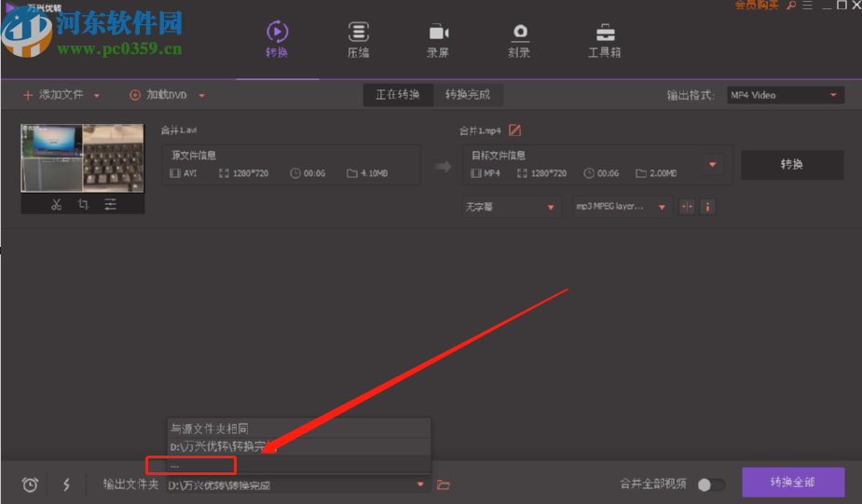Screen dimensions: 862x504
Task: Toggle the 合并全部视频 switch
Action: click(x=711, y=484)
